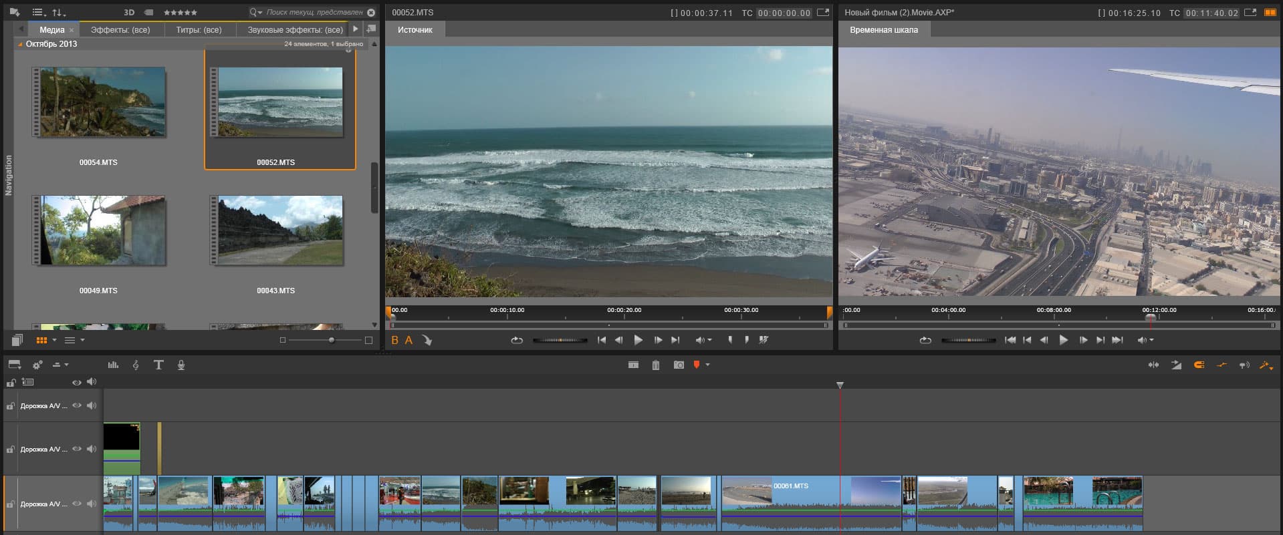This screenshot has width=1283, height=535.
Task: Open the timeline marker dropdown arrow
Action: [x=707, y=365]
